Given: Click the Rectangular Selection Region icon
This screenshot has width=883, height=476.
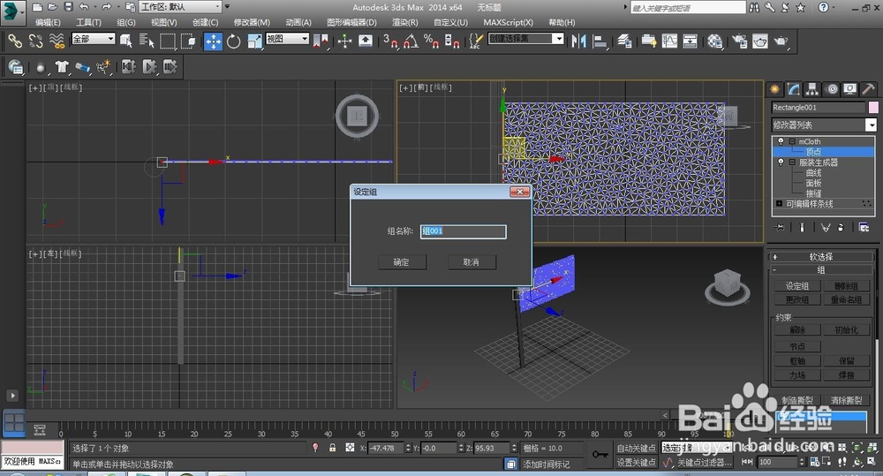Looking at the screenshot, I should [x=167, y=41].
